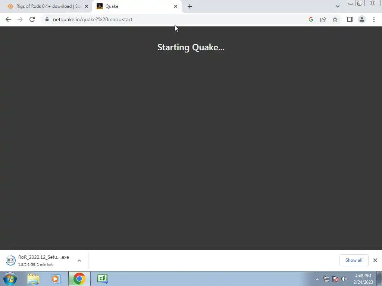
Task: Click the volume speaker tray icon
Action: point(344,279)
